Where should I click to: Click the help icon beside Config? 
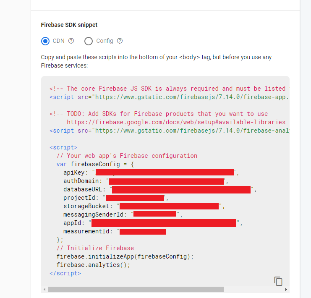[120, 41]
